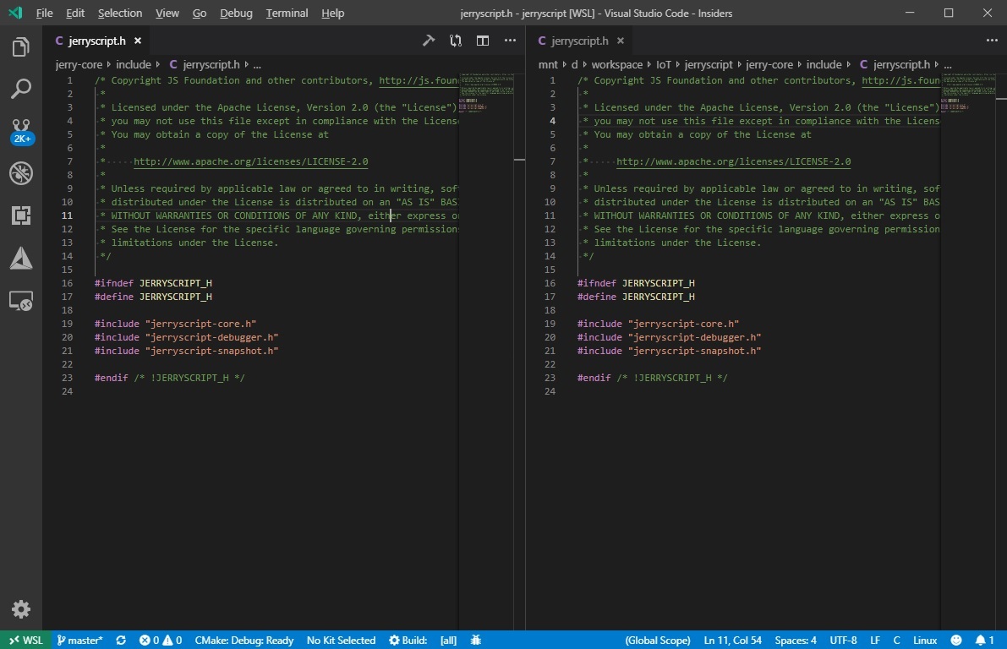Open the Explorer sidebar

(20, 46)
